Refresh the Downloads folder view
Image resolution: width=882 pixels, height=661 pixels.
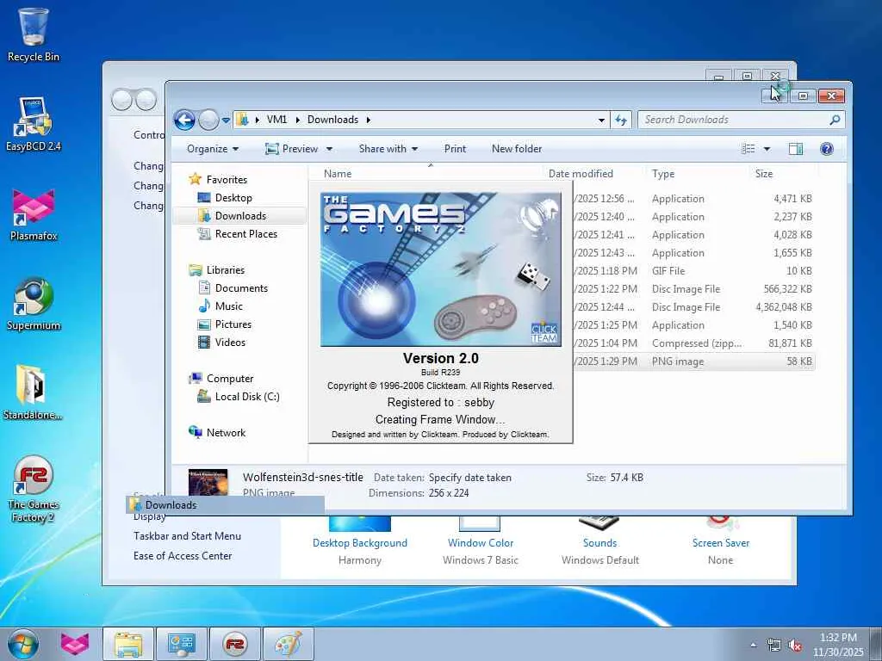point(621,120)
